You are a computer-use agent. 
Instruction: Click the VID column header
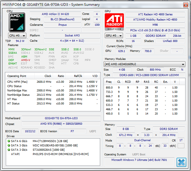pyautogui.click(x=91, y=76)
